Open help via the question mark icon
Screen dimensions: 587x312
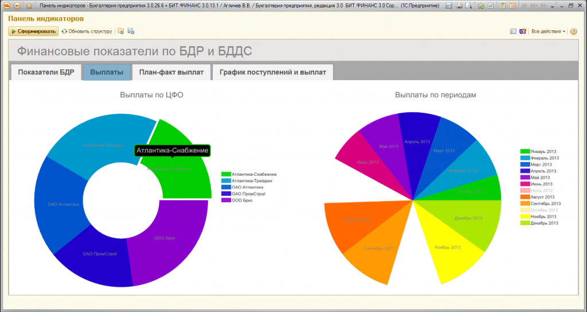coord(573,31)
